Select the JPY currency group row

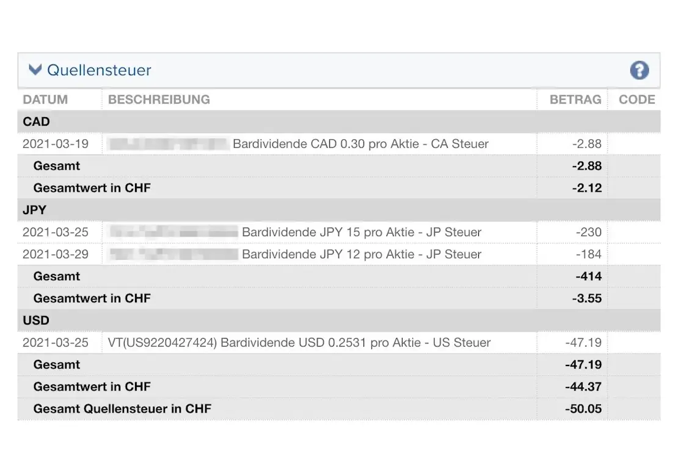tap(35, 210)
